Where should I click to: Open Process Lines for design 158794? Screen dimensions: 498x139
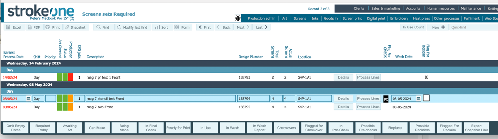(x=368, y=98)
